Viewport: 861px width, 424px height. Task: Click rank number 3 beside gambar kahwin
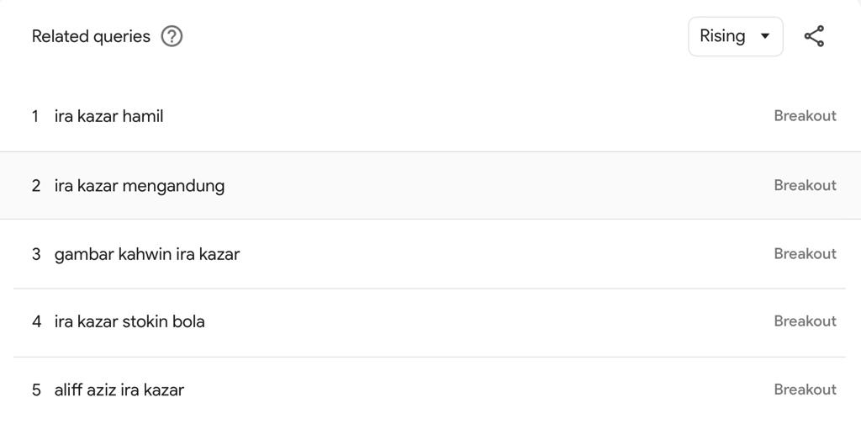pos(36,254)
